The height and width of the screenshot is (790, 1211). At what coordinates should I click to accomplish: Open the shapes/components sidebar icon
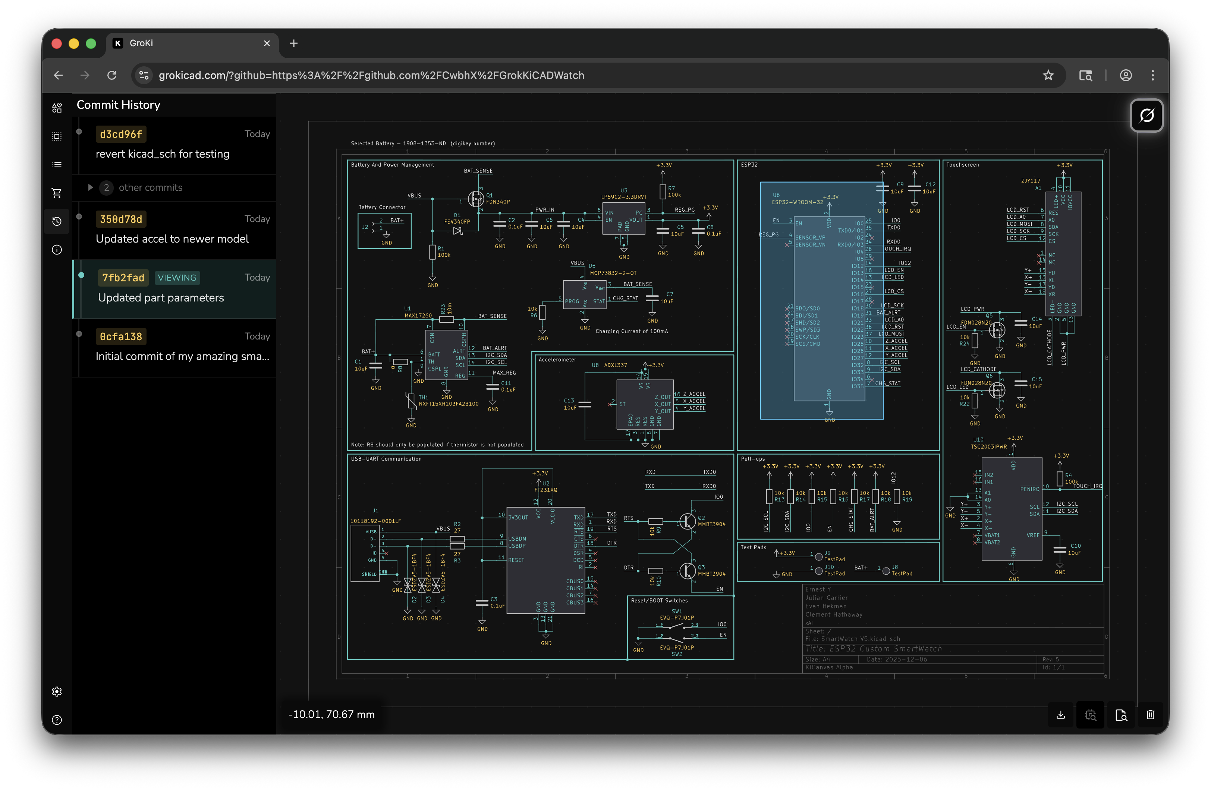click(57, 108)
